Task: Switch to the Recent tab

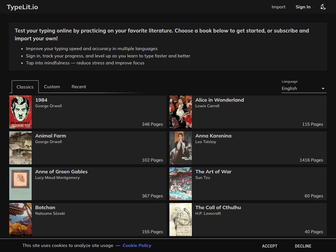Action: point(79,87)
